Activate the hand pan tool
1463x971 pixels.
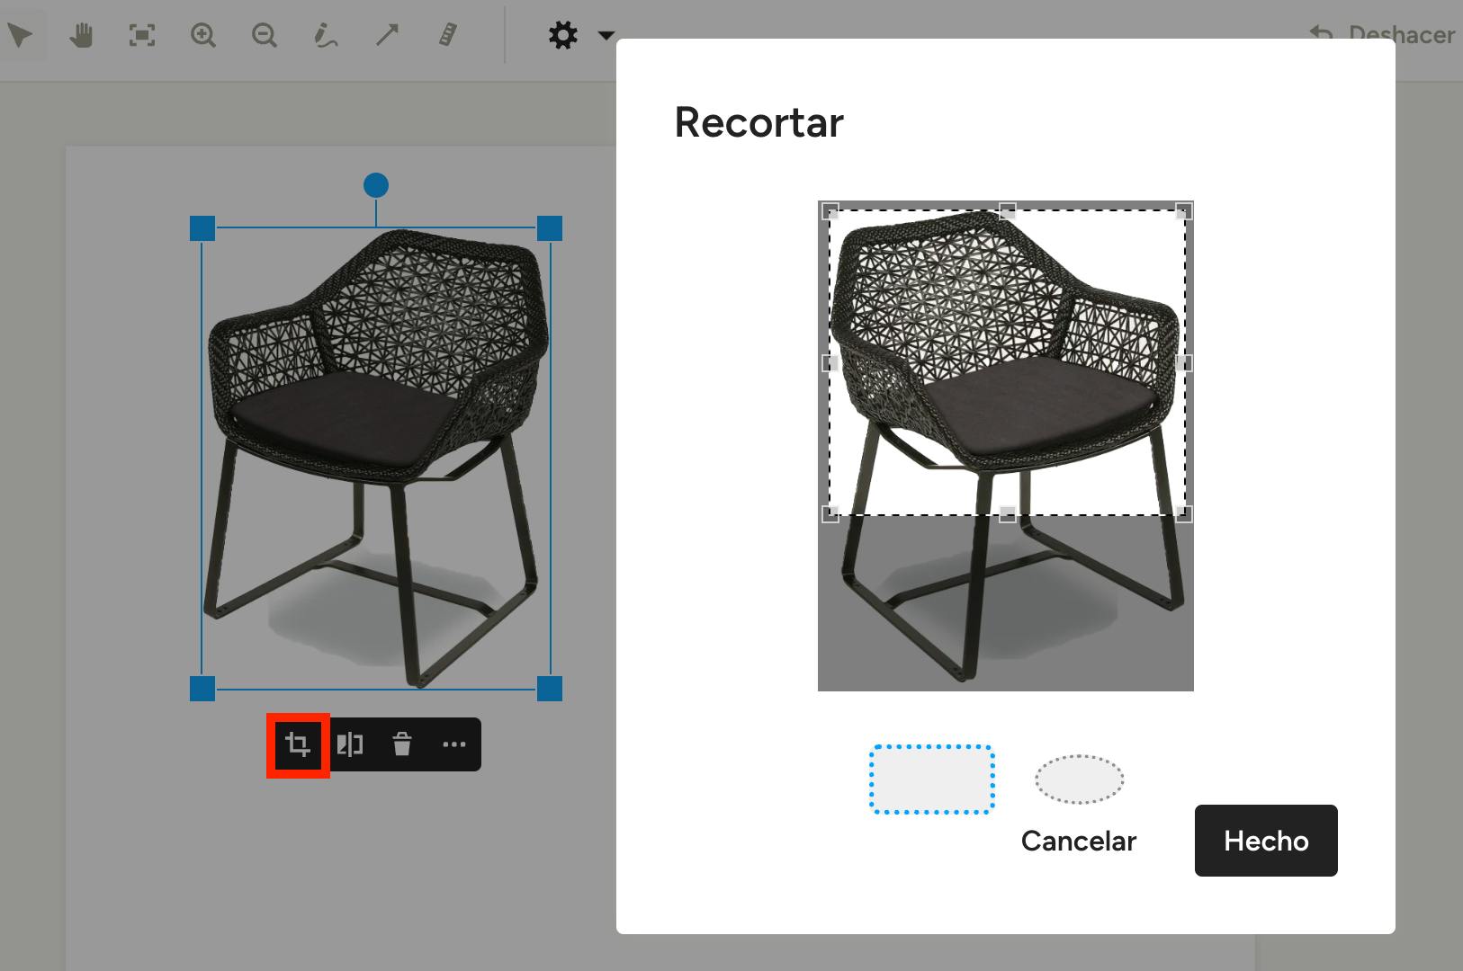[81, 36]
